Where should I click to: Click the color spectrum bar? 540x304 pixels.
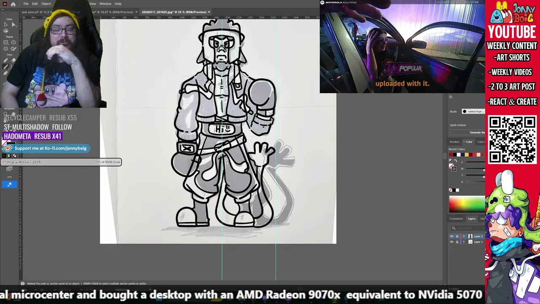pos(467,204)
